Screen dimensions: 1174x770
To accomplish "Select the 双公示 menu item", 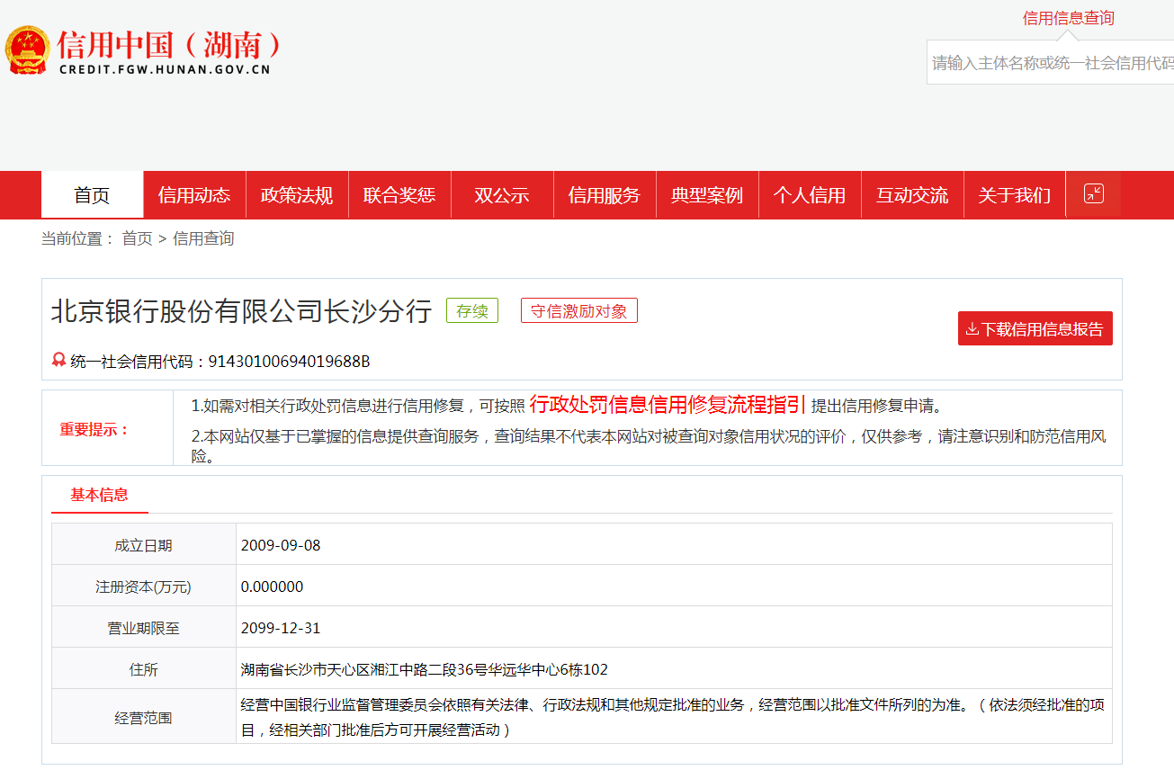I will coord(502,195).
